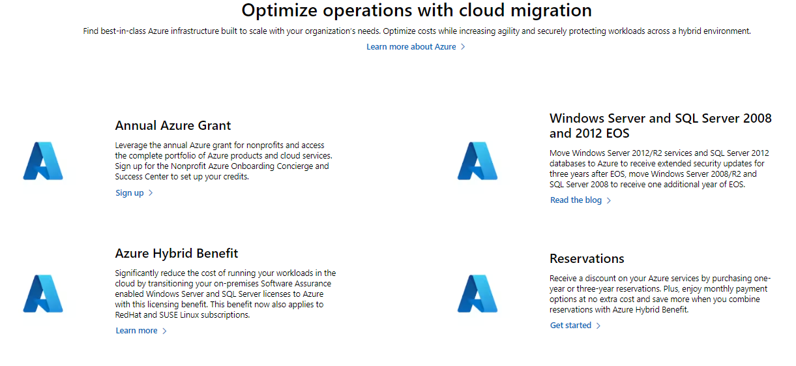The image size is (796, 366).
Task: Click the Azure logo beside the Reservations section
Action: coord(477,293)
